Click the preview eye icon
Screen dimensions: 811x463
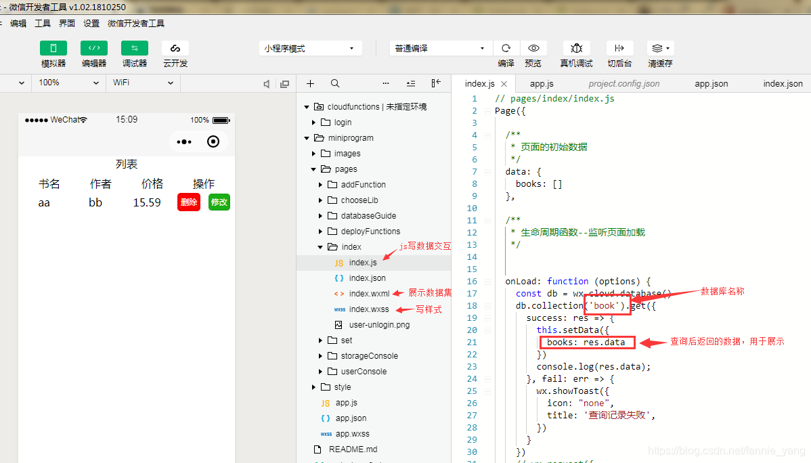[x=533, y=48]
